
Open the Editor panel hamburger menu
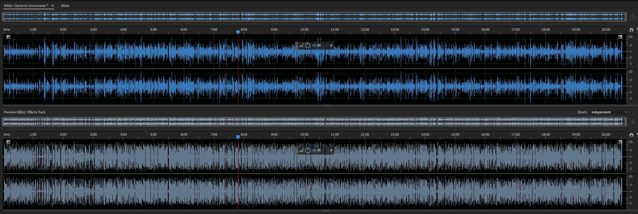[53, 6]
